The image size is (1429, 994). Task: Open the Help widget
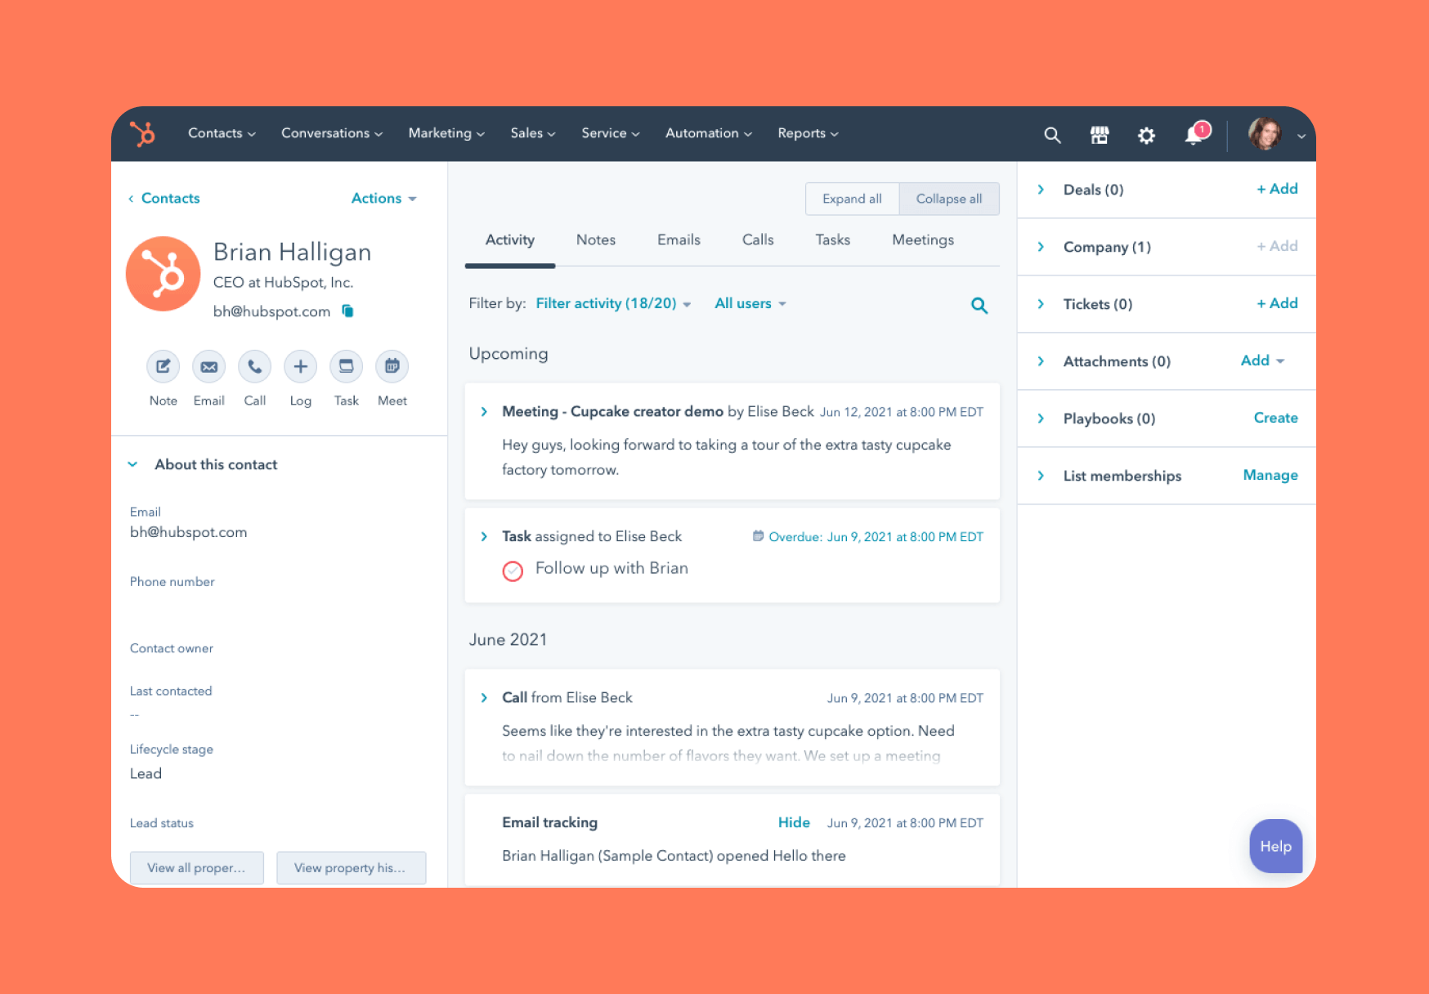coord(1275,846)
